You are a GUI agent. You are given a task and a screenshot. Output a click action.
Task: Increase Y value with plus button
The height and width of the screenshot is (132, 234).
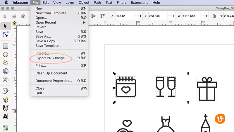coord(173,16)
